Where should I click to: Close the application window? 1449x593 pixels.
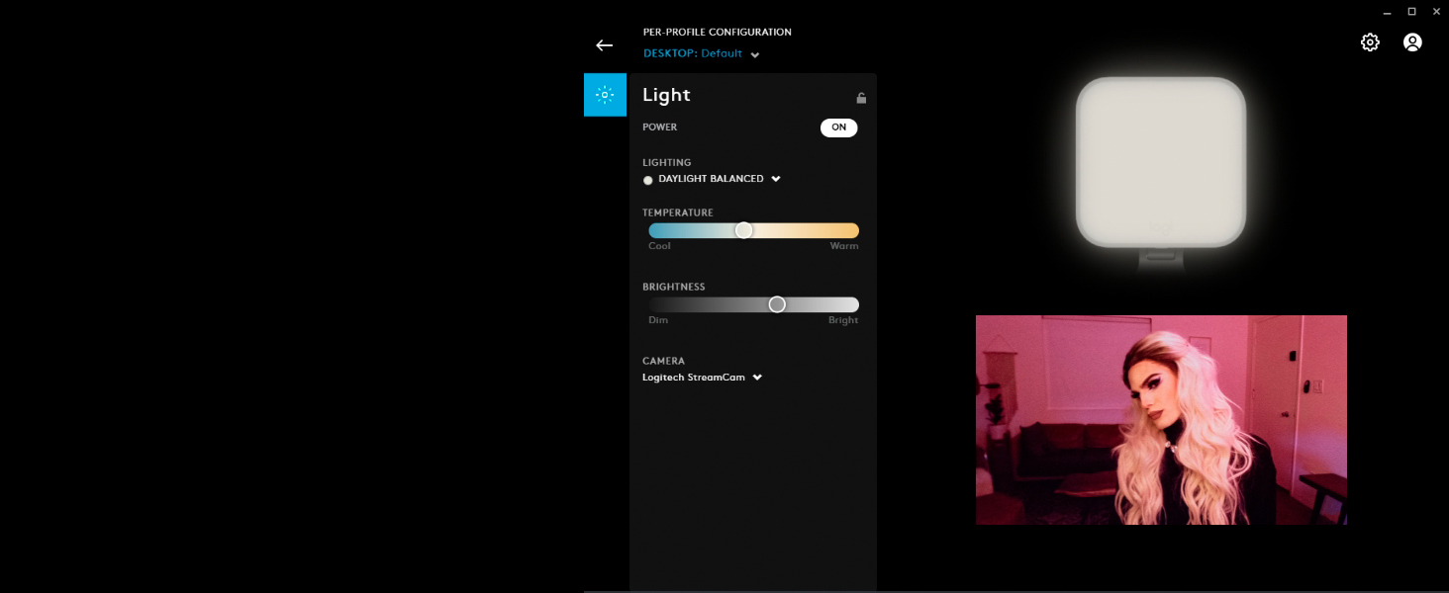click(1436, 11)
